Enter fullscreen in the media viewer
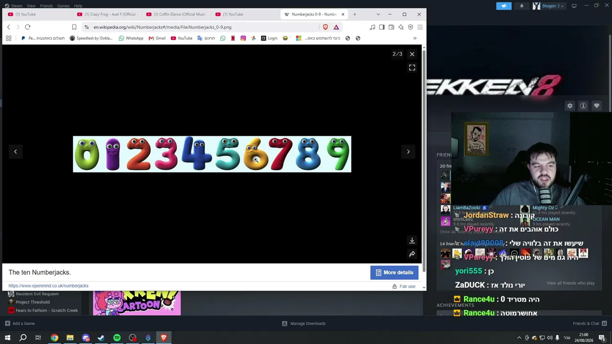612x344 pixels. click(x=412, y=68)
